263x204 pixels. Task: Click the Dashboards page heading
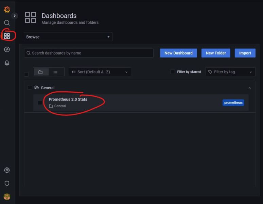click(59, 16)
